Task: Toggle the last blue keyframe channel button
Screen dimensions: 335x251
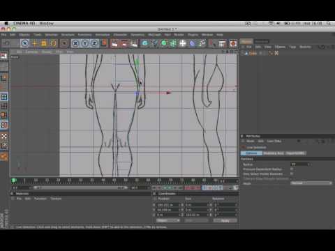Action: tap(221, 188)
